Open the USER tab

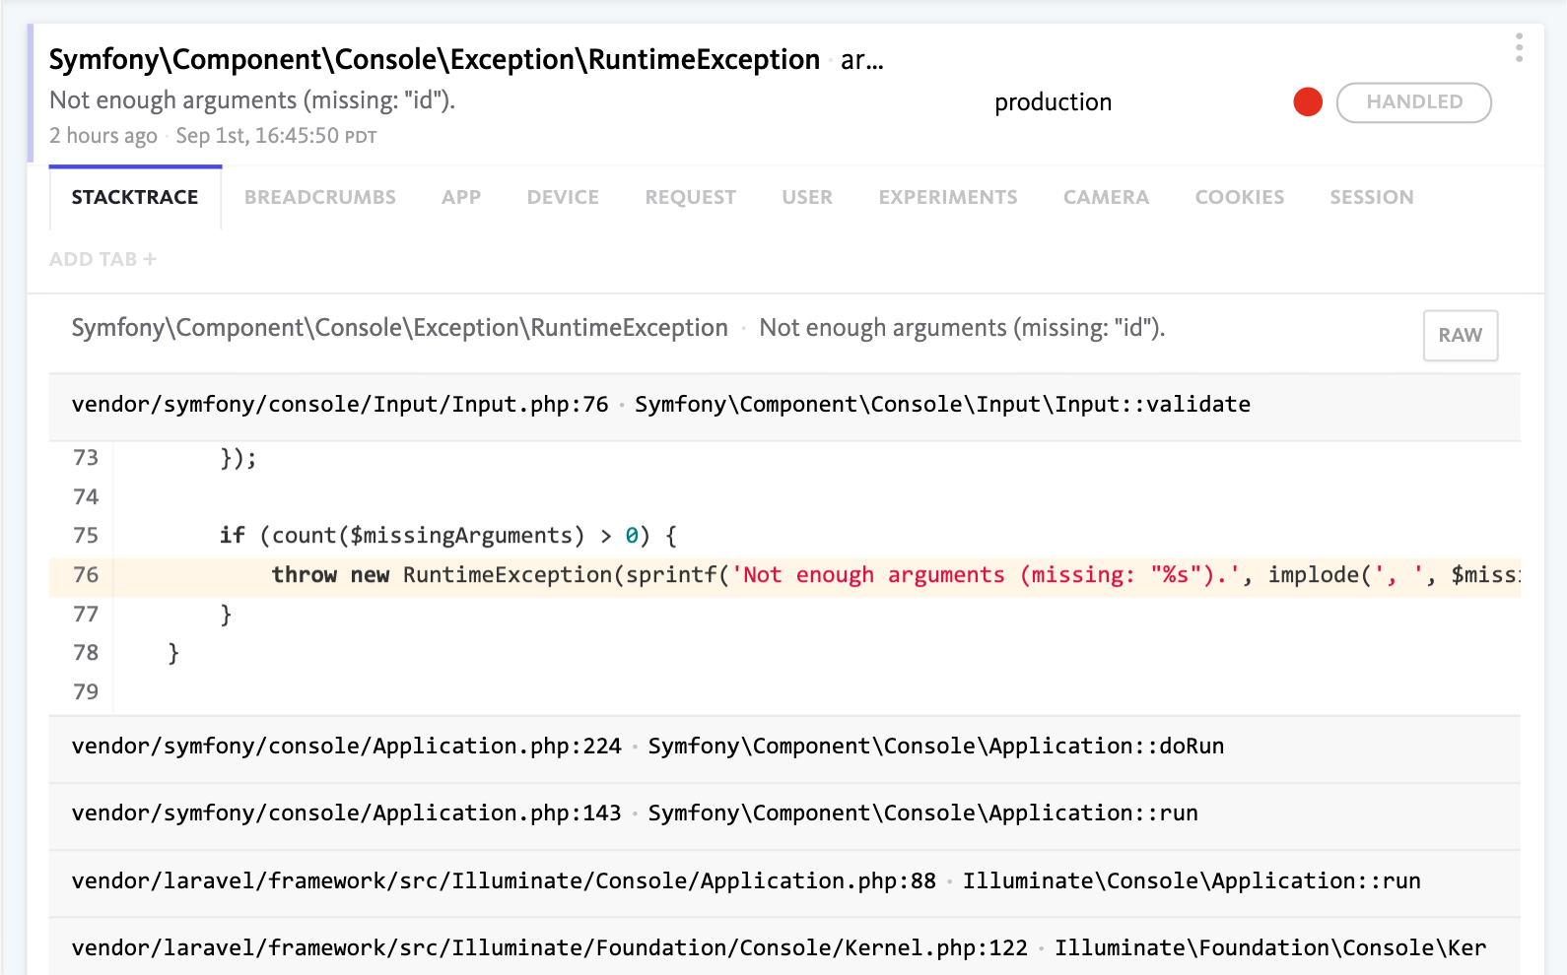click(x=807, y=197)
